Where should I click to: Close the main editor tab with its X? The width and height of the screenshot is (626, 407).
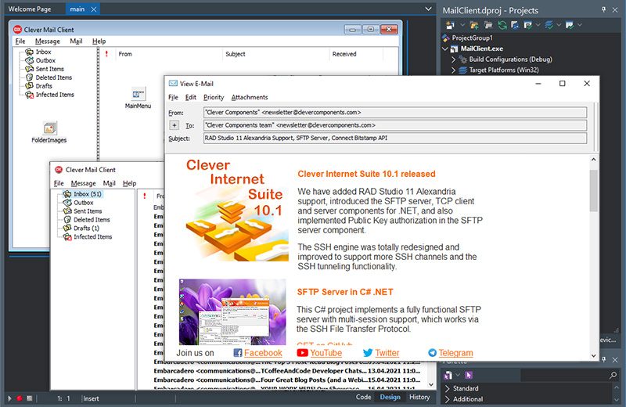click(x=94, y=9)
